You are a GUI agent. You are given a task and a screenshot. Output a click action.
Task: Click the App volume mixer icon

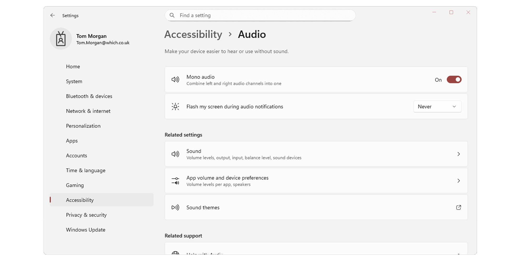tap(175, 181)
